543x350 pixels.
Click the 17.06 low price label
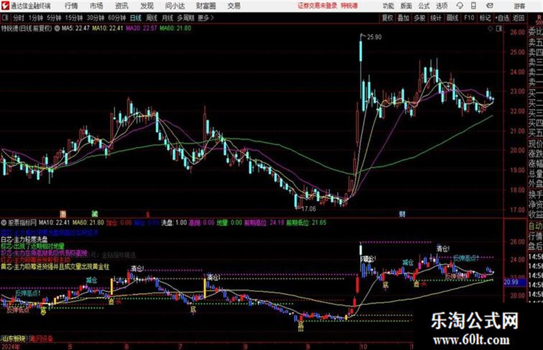[x=309, y=209]
